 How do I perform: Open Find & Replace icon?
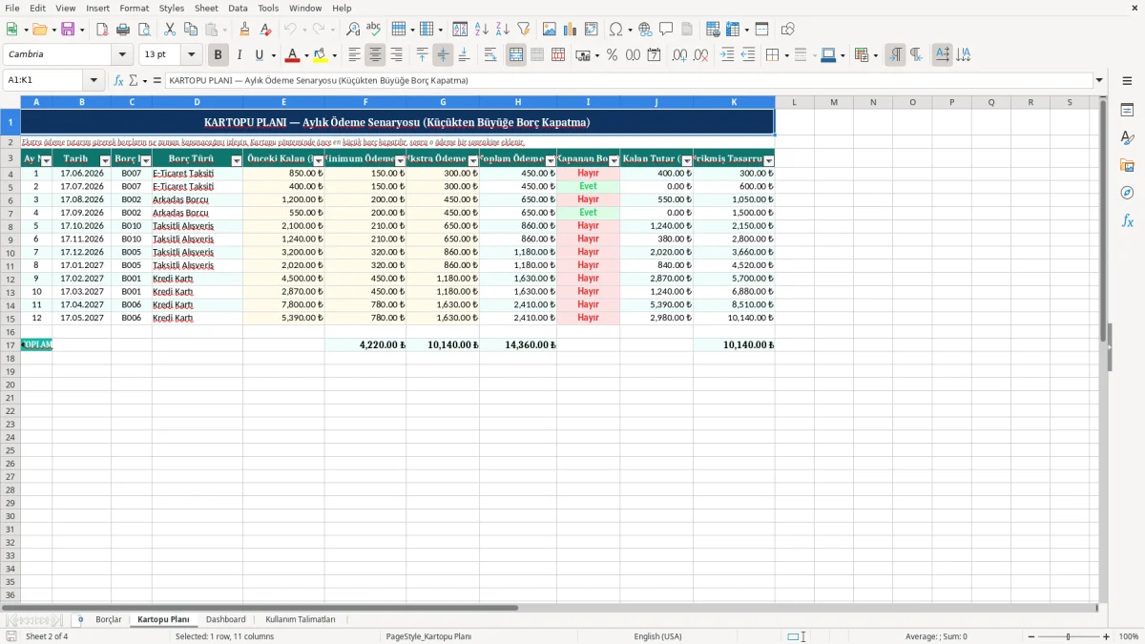point(353,30)
